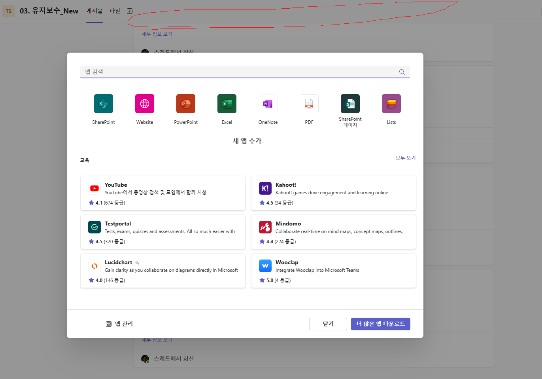Image resolution: width=542 pixels, height=379 pixels.
Task: Click the 닫기 button
Action: [x=328, y=324]
